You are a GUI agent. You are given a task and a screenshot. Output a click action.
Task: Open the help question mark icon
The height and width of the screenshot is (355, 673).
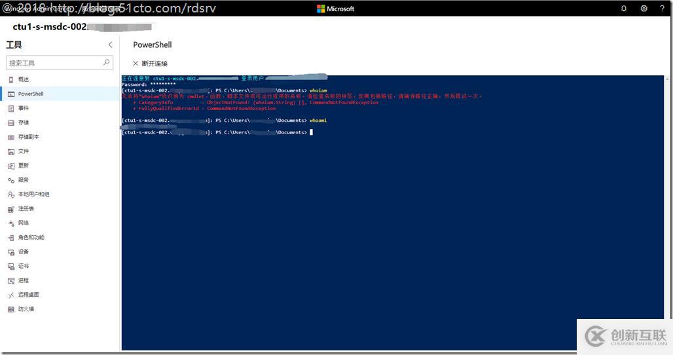pos(663,8)
